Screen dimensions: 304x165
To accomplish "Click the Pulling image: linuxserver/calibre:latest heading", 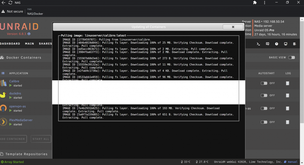I will click(93, 36).
